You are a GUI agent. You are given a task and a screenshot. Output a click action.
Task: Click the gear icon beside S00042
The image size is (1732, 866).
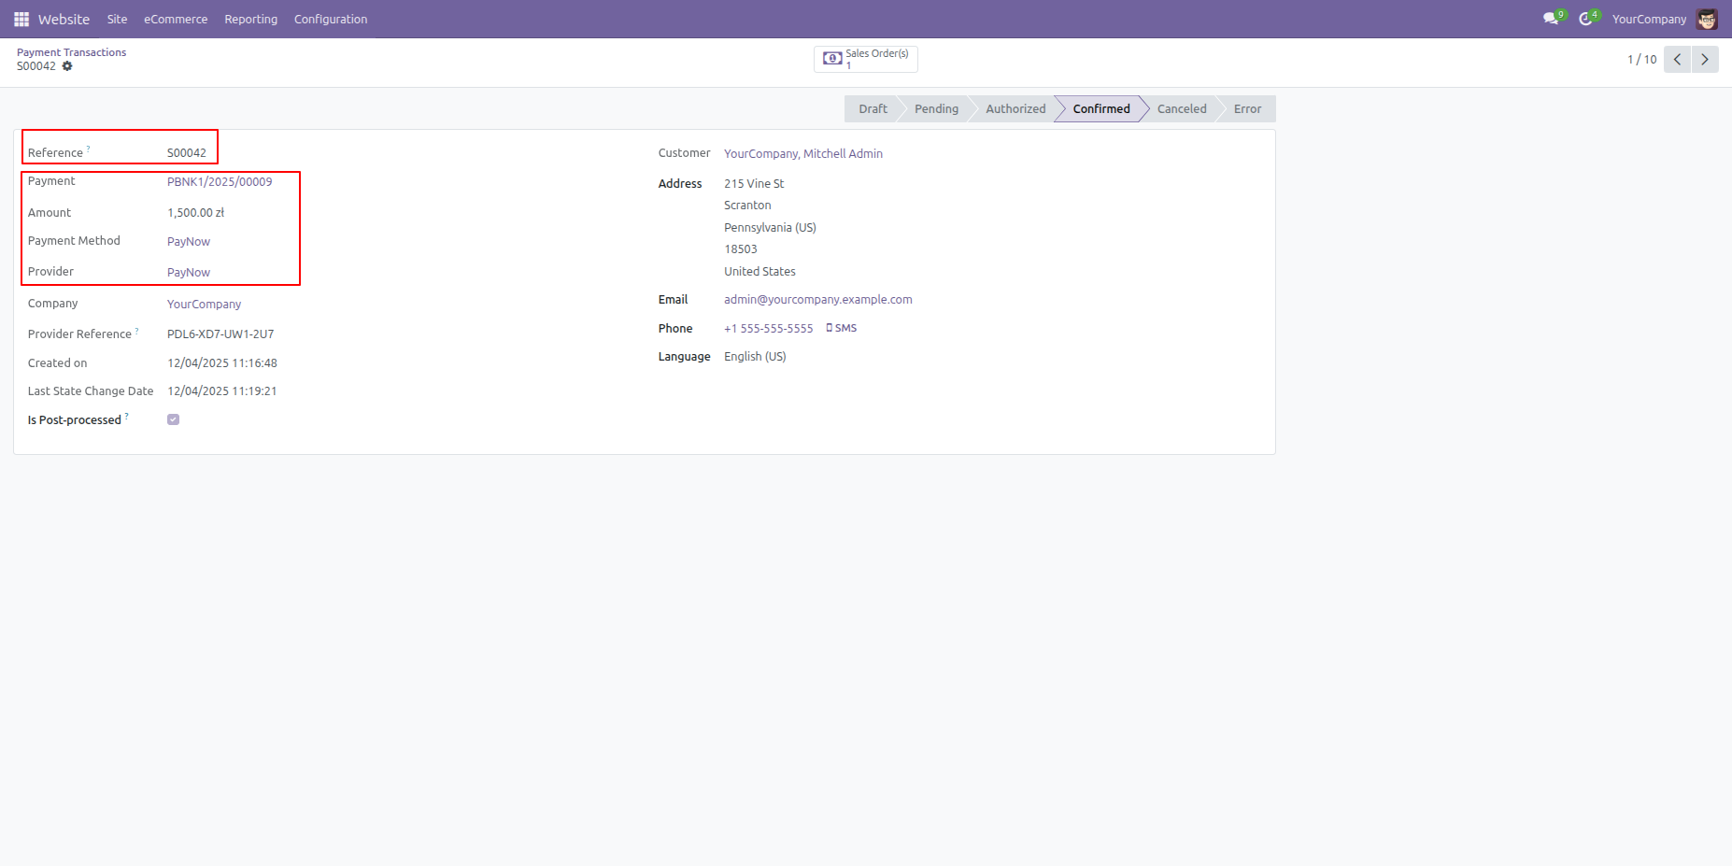click(67, 66)
